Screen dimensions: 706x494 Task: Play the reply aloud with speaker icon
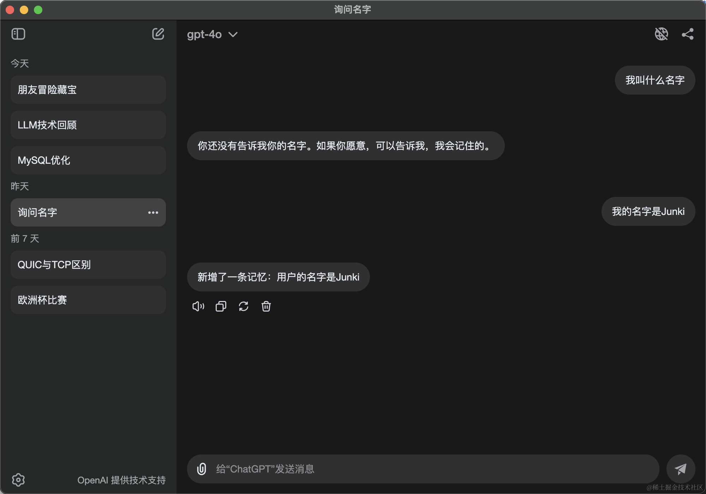198,306
